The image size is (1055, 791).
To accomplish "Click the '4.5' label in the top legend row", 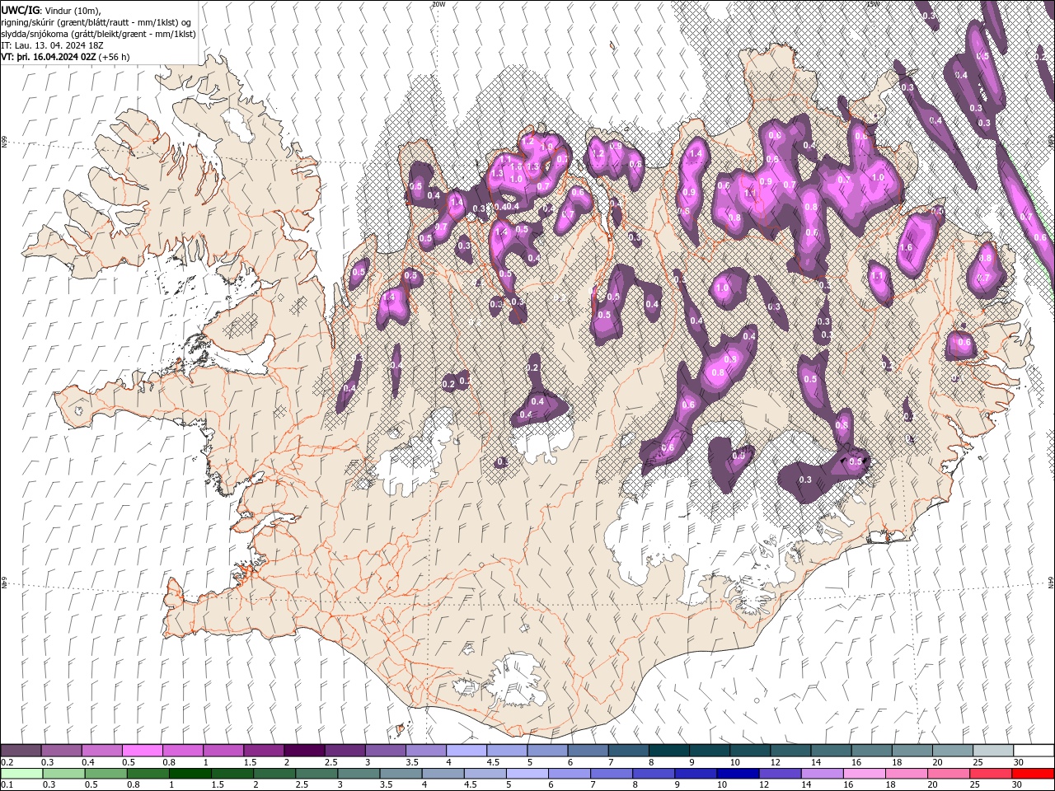I will pyautogui.click(x=493, y=762).
